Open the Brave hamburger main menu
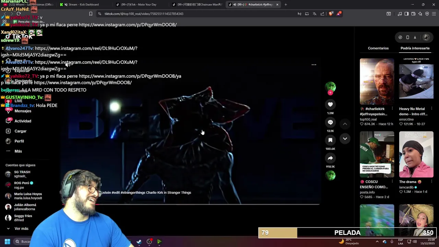 tap(434, 14)
